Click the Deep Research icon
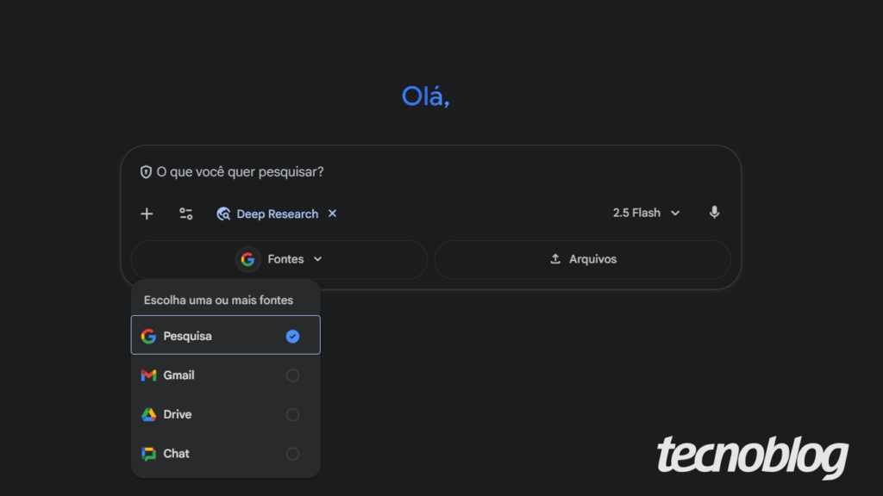 [x=223, y=214]
